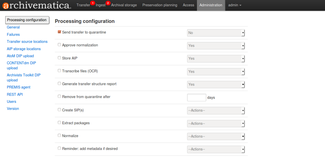Open the Send transfer to quarantine dropdown
325x157 pixels.
tap(216, 33)
